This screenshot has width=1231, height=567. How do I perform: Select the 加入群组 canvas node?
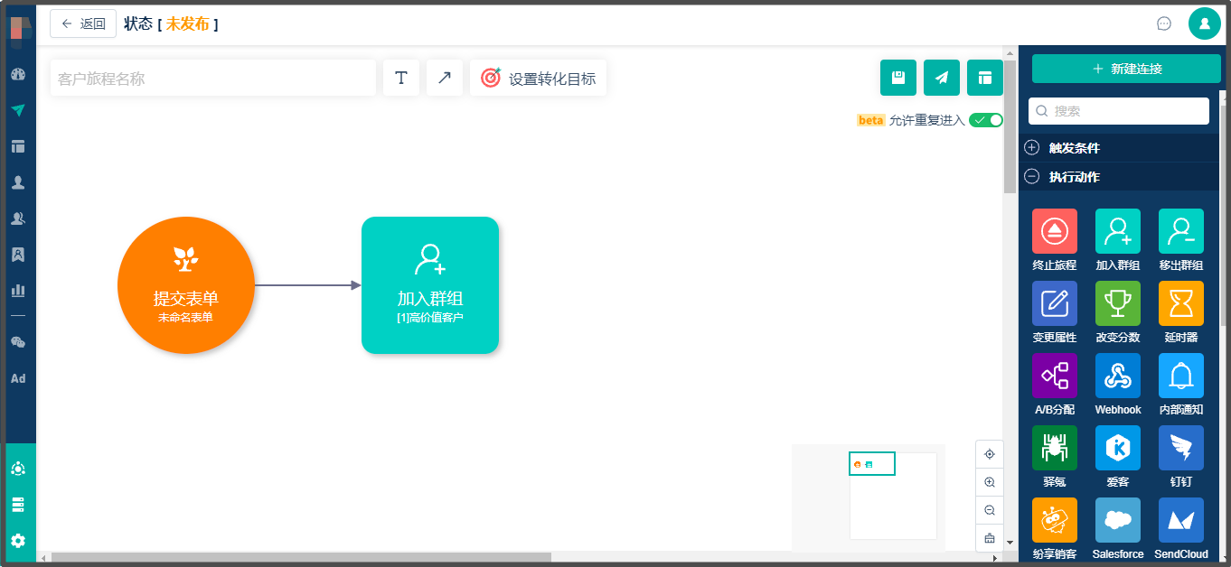click(430, 285)
